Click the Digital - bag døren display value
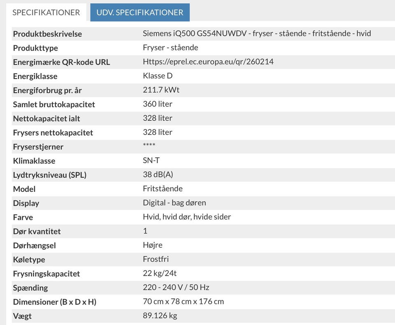The height and width of the screenshot is (325, 395). click(x=174, y=203)
